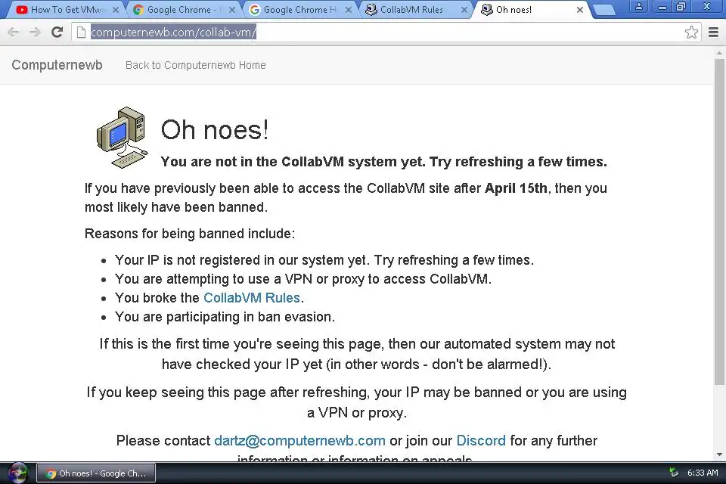Click the scrollbar down arrow
Image resolution: width=726 pixels, height=484 pixels.
tap(719, 455)
